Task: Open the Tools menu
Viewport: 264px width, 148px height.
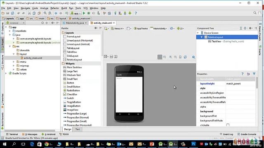Action: (78, 8)
